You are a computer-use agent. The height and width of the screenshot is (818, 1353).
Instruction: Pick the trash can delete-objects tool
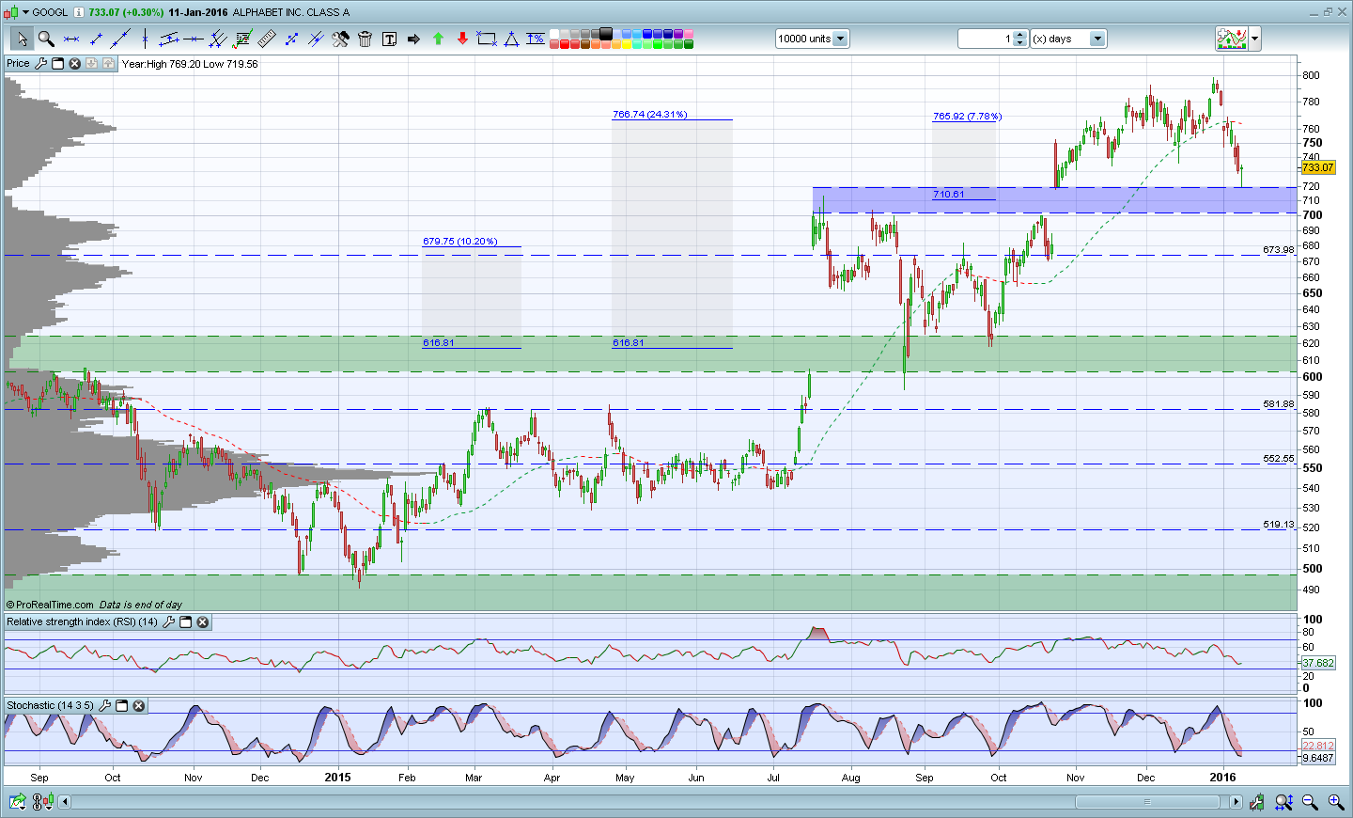365,39
